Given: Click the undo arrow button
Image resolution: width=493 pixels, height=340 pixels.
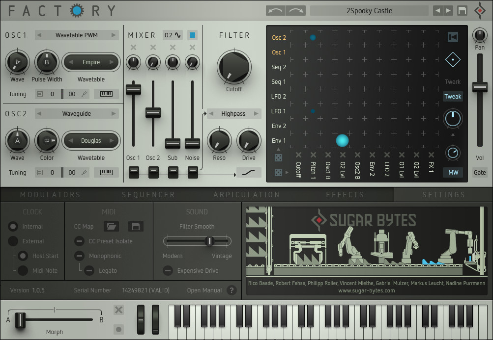Looking at the screenshot, I should [276, 11].
